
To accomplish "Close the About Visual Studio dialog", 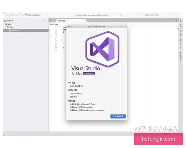I will [x=69, y=27].
